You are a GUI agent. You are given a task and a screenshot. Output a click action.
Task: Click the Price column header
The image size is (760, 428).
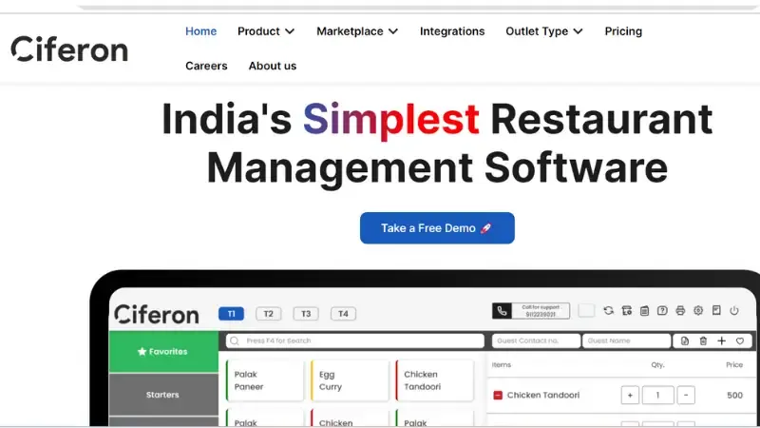coord(734,365)
